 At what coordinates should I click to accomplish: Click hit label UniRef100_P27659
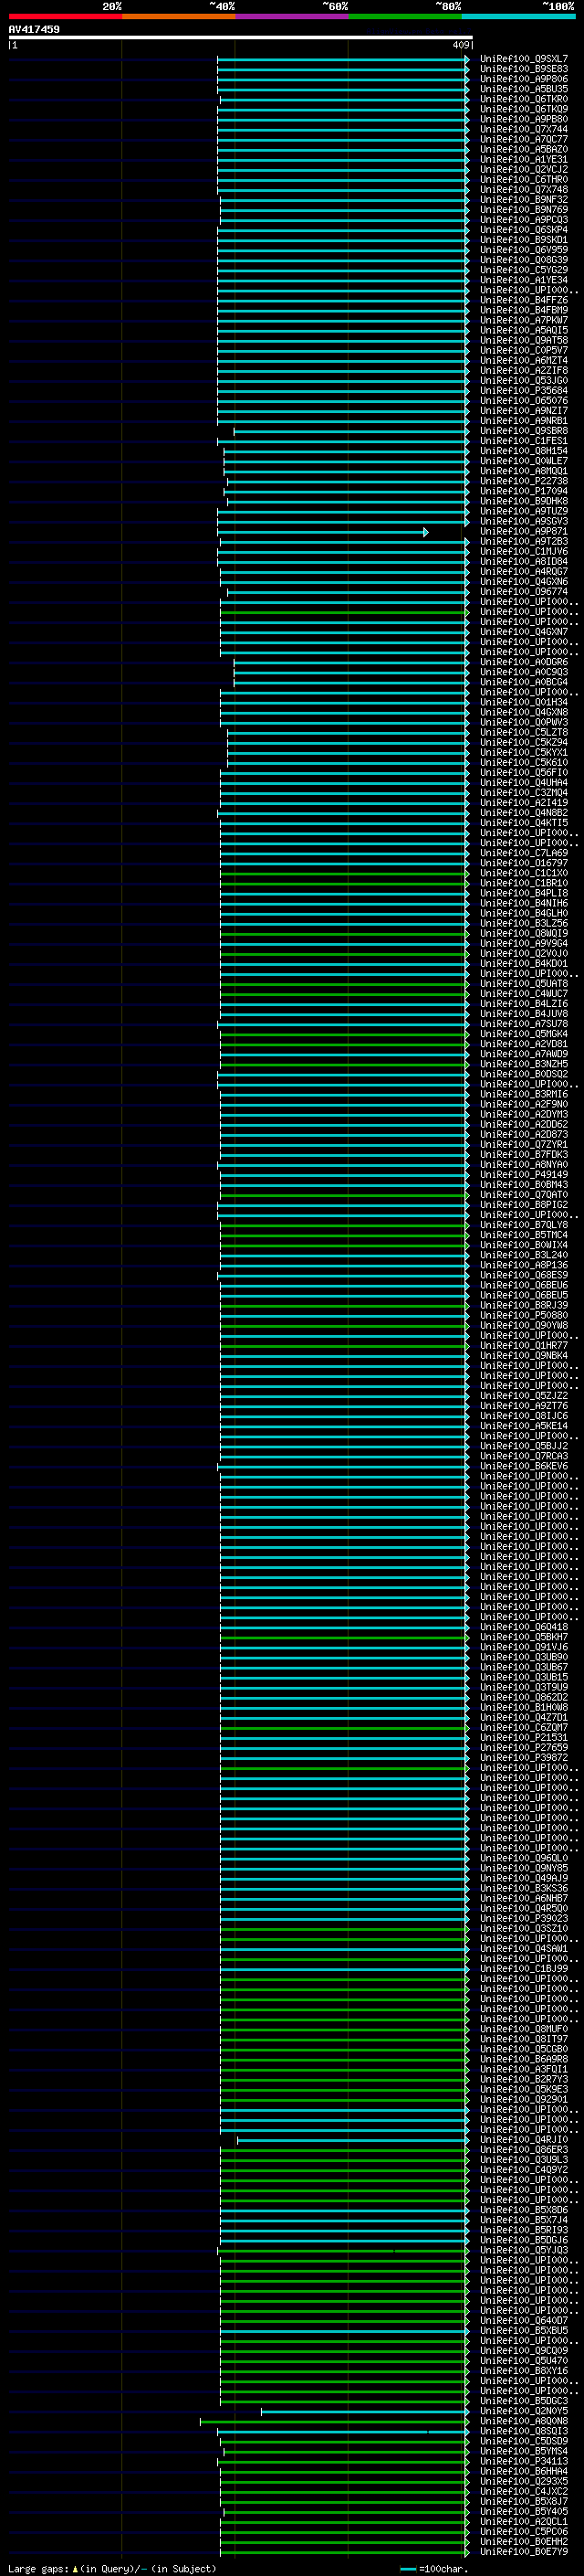coord(524,1747)
